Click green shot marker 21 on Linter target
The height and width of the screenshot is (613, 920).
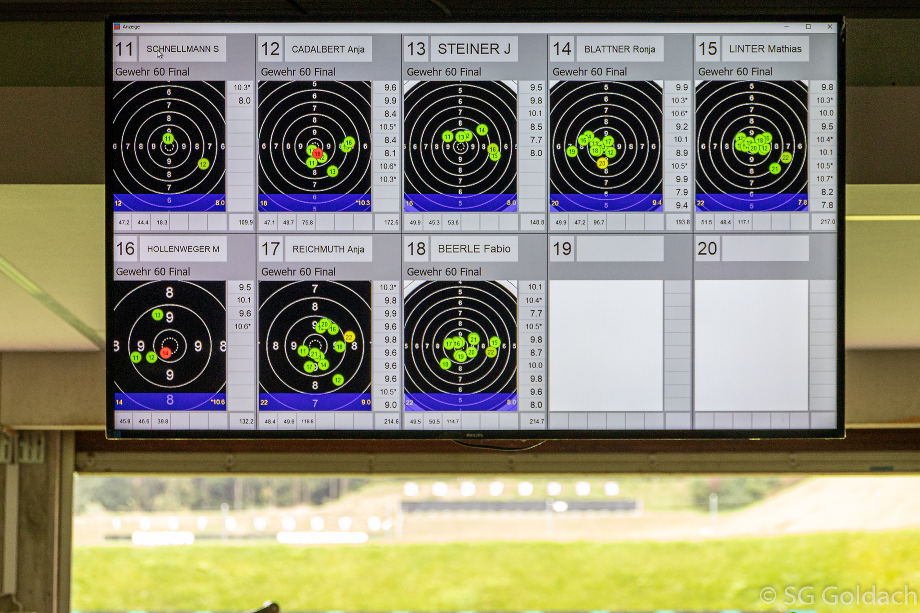[774, 169]
